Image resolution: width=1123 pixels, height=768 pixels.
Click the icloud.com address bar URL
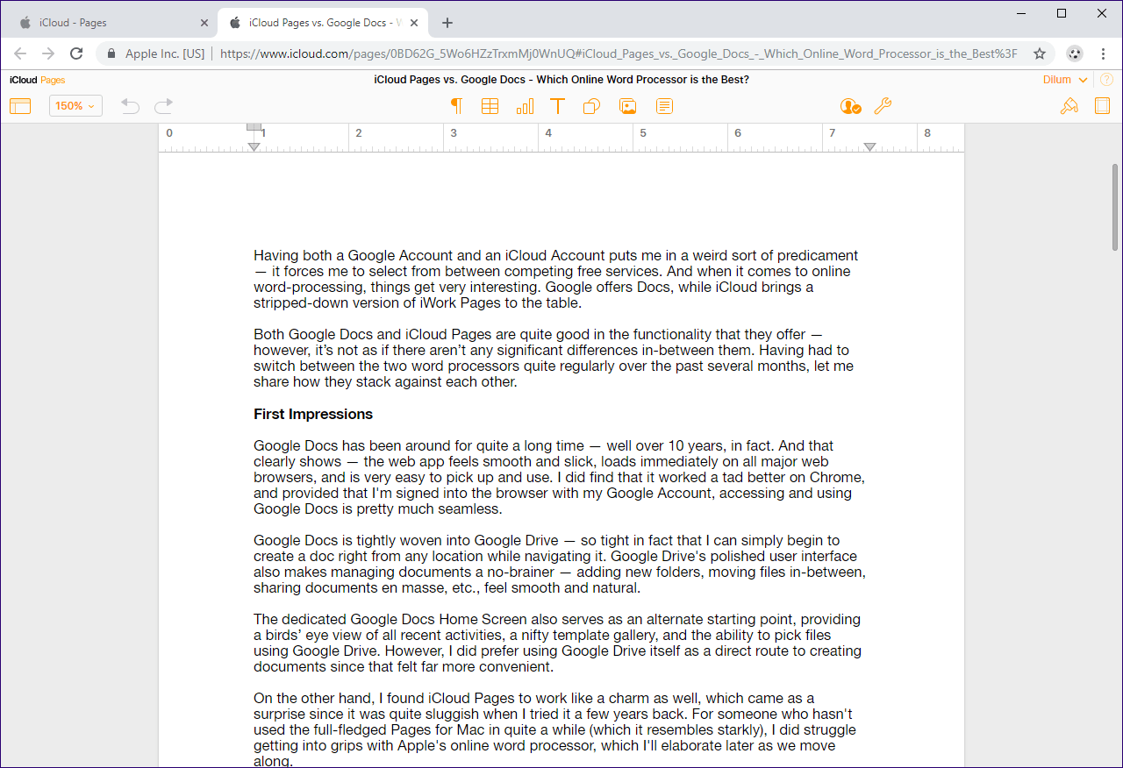[619, 53]
